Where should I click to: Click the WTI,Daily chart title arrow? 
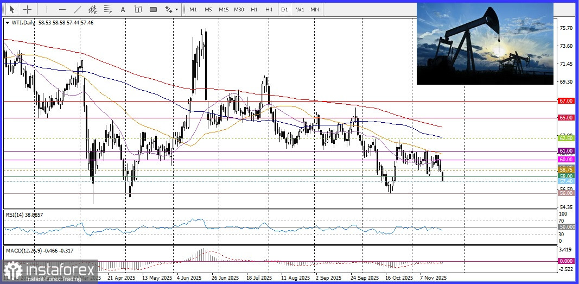point(8,22)
